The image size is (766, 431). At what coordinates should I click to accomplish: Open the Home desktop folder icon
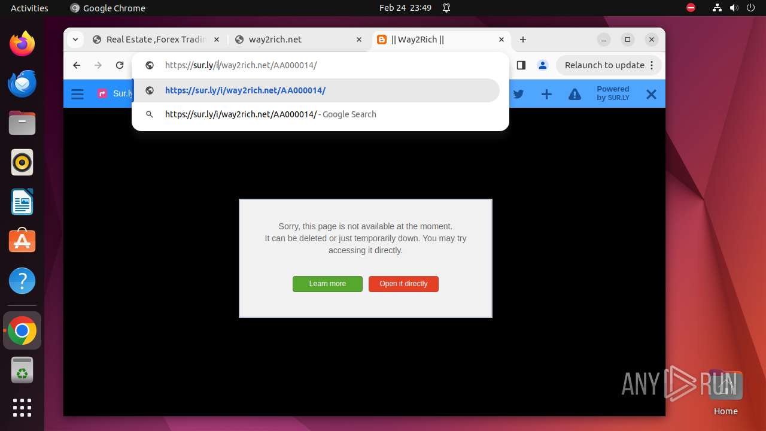click(x=725, y=392)
